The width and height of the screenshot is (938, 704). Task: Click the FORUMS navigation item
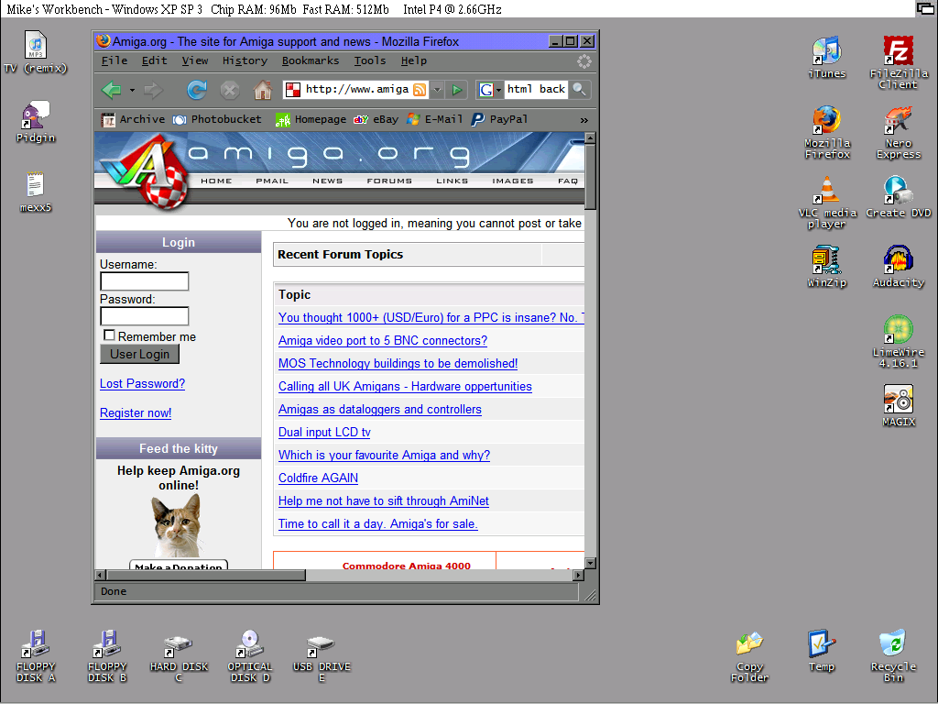(x=389, y=181)
